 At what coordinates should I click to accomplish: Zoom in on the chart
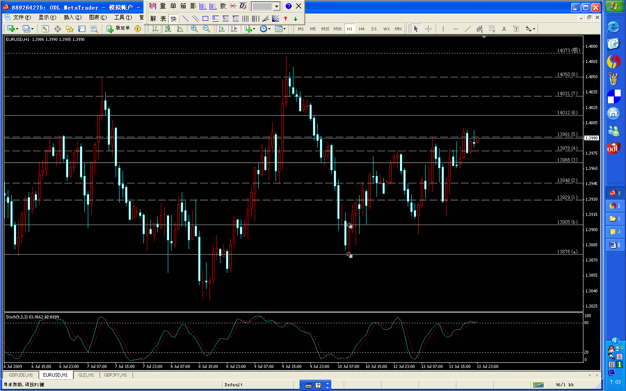(x=194, y=29)
